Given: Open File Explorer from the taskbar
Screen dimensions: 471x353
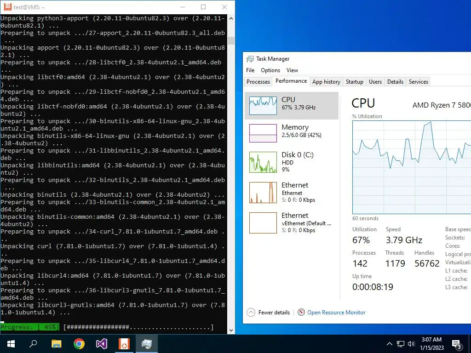Looking at the screenshot, I should [x=56, y=344].
